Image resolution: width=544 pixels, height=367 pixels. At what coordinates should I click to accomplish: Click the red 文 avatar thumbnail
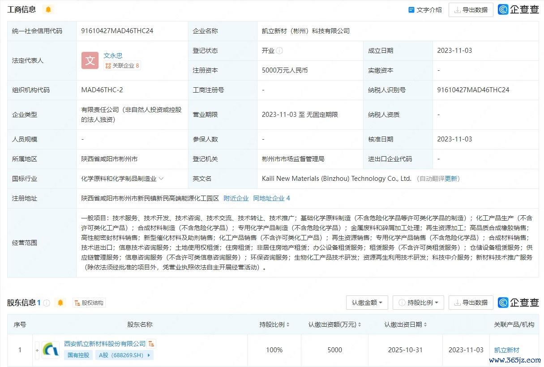[90, 60]
